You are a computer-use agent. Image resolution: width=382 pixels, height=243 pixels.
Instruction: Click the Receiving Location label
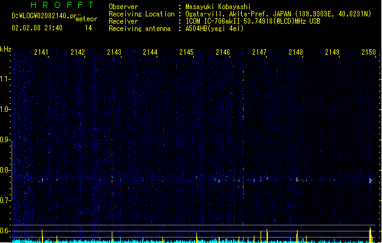pos(142,14)
